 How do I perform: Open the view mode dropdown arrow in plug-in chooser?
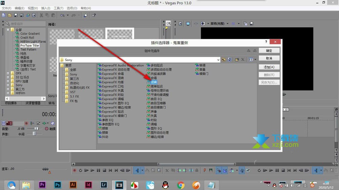(x=255, y=60)
